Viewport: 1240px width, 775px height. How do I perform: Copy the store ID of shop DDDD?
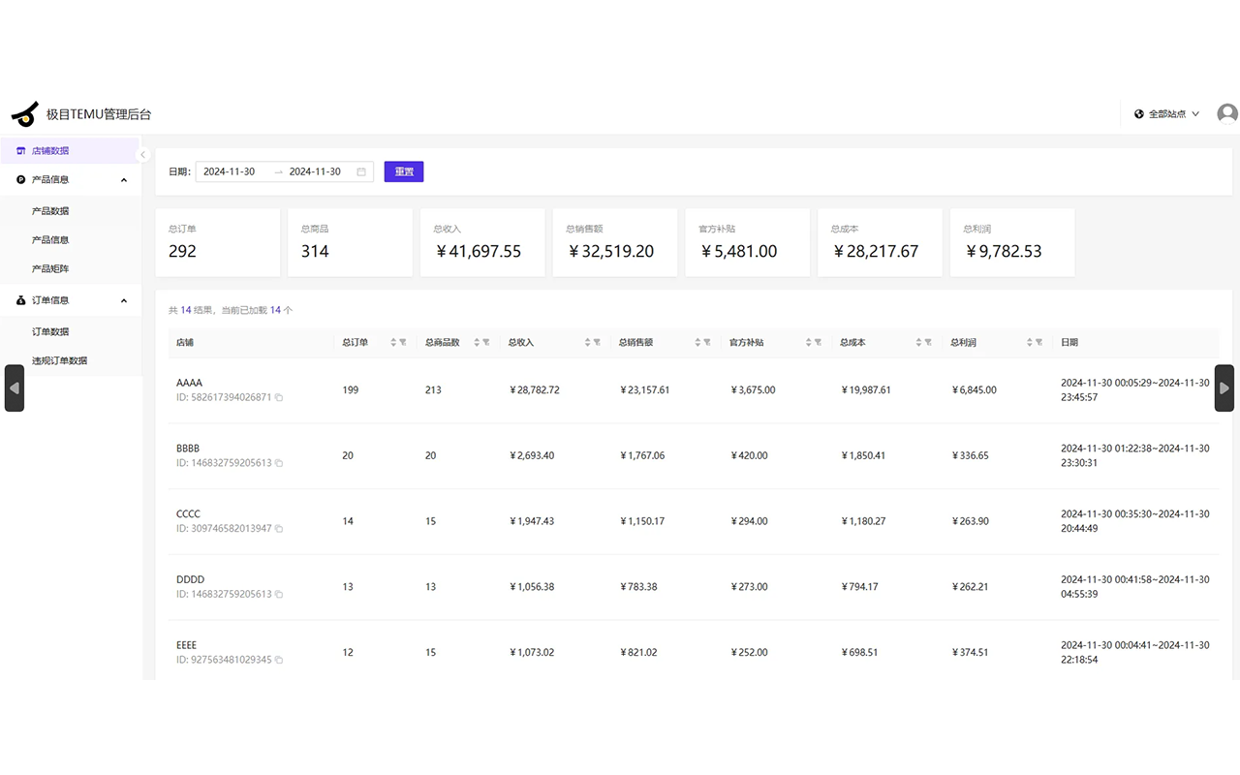click(x=279, y=594)
